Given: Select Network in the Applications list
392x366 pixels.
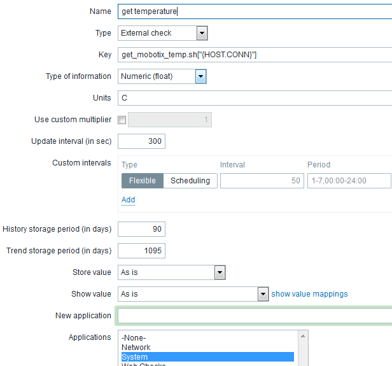Looking at the screenshot, I should click(136, 348).
